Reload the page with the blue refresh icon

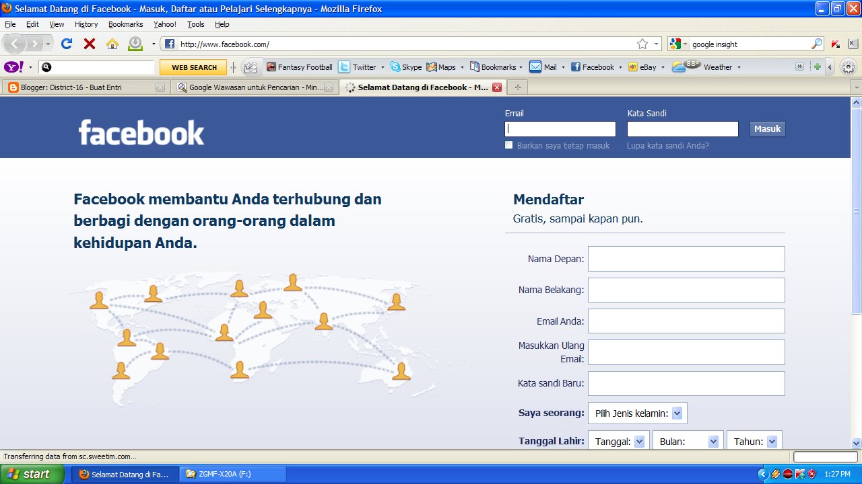point(67,44)
